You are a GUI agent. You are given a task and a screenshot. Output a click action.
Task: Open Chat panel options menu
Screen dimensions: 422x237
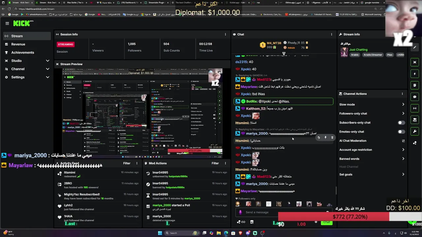332,34
